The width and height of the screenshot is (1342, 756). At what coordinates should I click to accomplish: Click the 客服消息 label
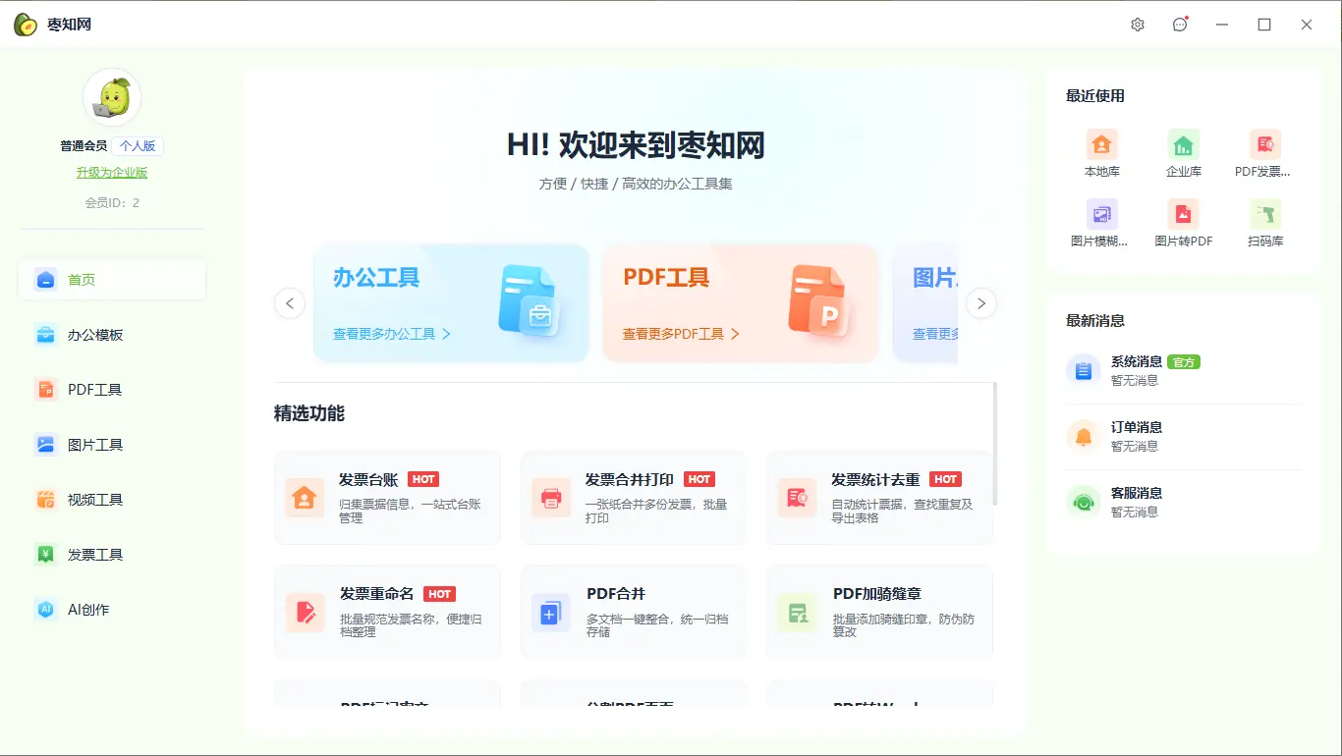click(x=1137, y=494)
